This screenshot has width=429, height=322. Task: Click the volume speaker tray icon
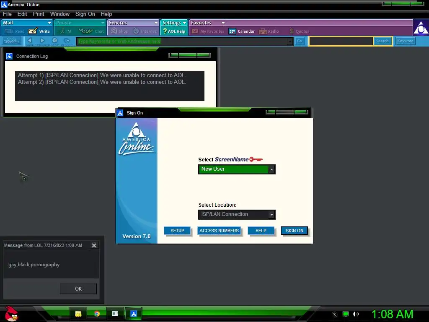pyautogui.click(x=355, y=314)
